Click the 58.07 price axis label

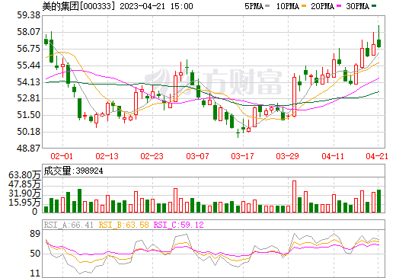point(29,32)
